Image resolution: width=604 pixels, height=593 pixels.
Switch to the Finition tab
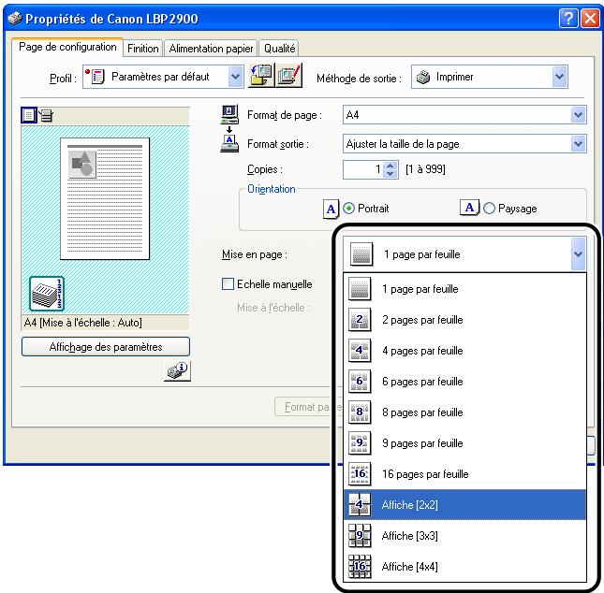[x=143, y=49]
